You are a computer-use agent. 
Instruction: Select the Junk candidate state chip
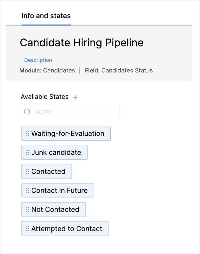tap(56, 152)
